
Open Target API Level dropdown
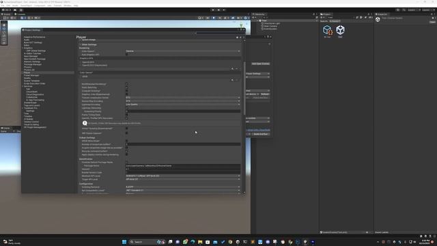(x=183, y=179)
